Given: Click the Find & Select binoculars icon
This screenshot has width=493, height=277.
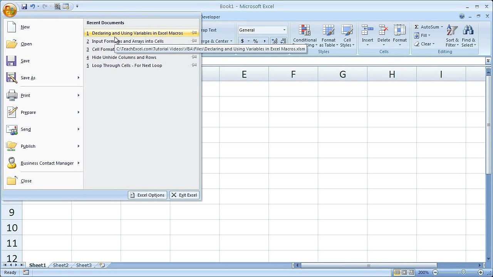Looking at the screenshot, I should (x=468, y=30).
